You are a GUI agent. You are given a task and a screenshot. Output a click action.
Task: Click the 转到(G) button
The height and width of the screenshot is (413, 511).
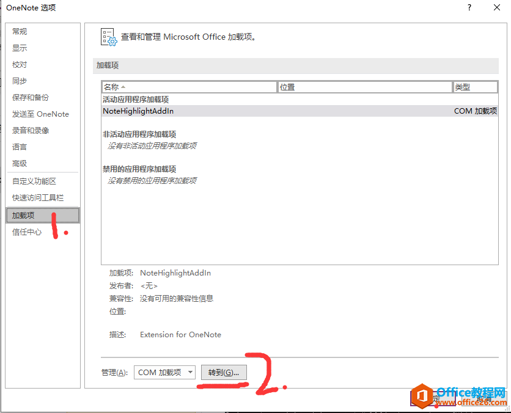coord(224,372)
